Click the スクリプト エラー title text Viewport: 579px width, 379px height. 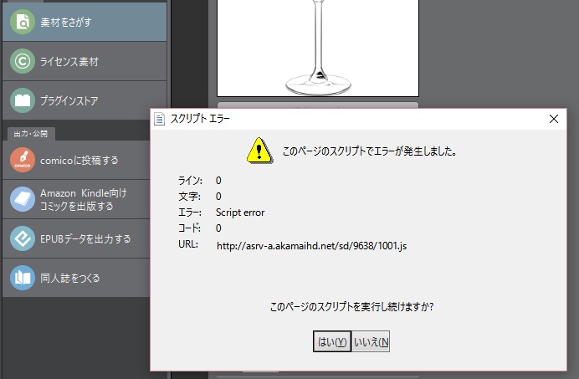pyautogui.click(x=200, y=119)
